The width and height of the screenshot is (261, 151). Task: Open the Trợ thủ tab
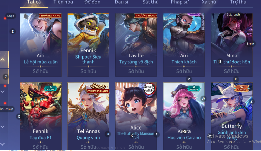click(x=238, y=2)
